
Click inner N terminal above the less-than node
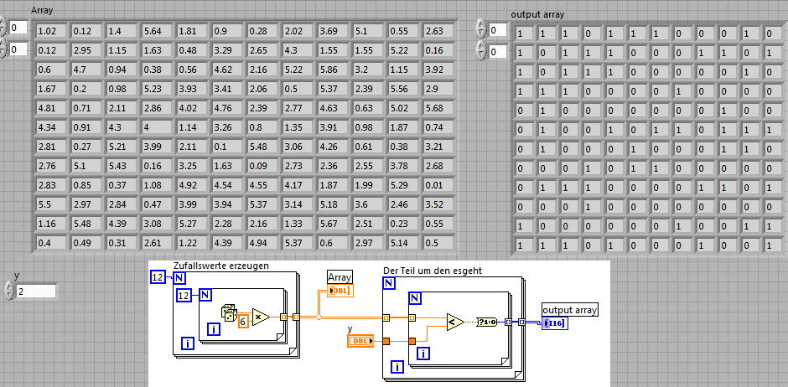pyautogui.click(x=415, y=299)
